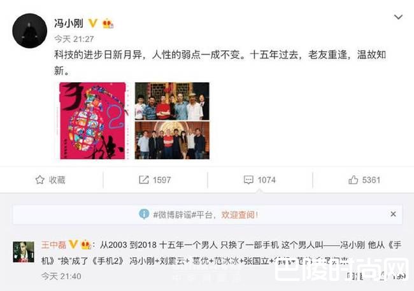Click the 冯小刚 username at post top
Image resolution: width=414 pixels, height=291 pixels.
[69, 23]
